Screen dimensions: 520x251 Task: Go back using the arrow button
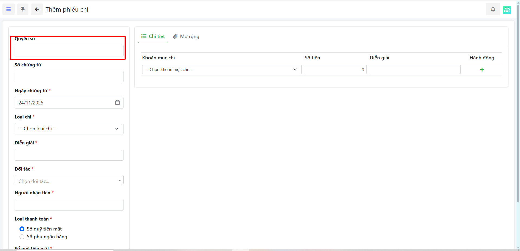37,9
